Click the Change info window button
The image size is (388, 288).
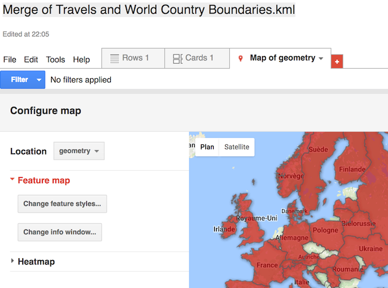(60, 232)
